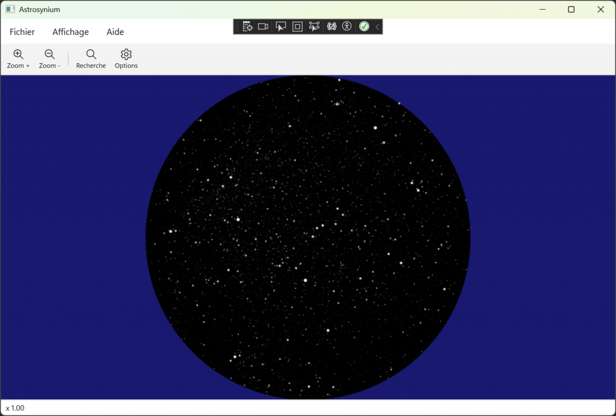Click the x 1.00 zoom indicator
616x416 pixels.
point(16,408)
